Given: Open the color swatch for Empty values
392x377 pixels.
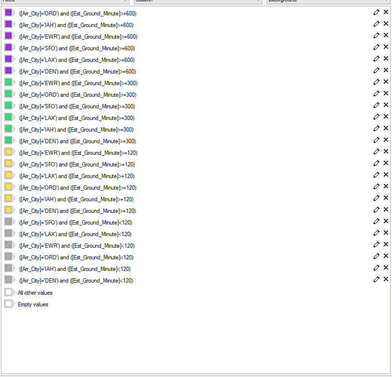Looking at the screenshot, I should (x=10, y=304).
